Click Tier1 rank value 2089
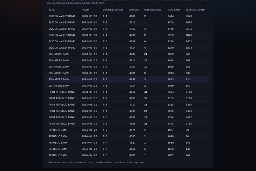The width and height of the screenshot is (256, 171). coord(171,86)
